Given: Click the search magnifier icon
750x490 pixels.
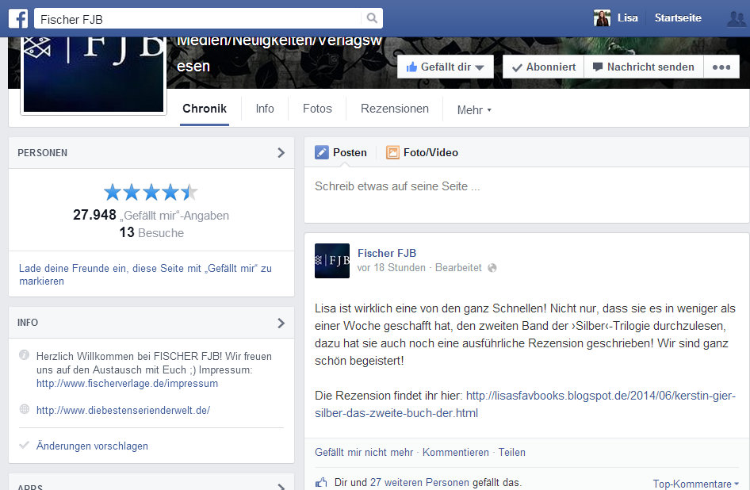Looking at the screenshot, I should pos(372,18).
